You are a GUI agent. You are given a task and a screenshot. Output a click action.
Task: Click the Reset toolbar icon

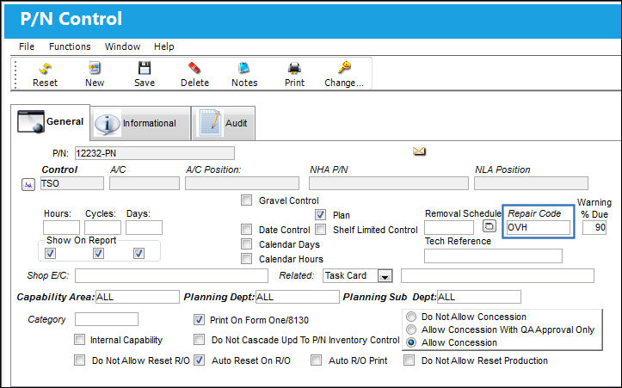click(45, 68)
